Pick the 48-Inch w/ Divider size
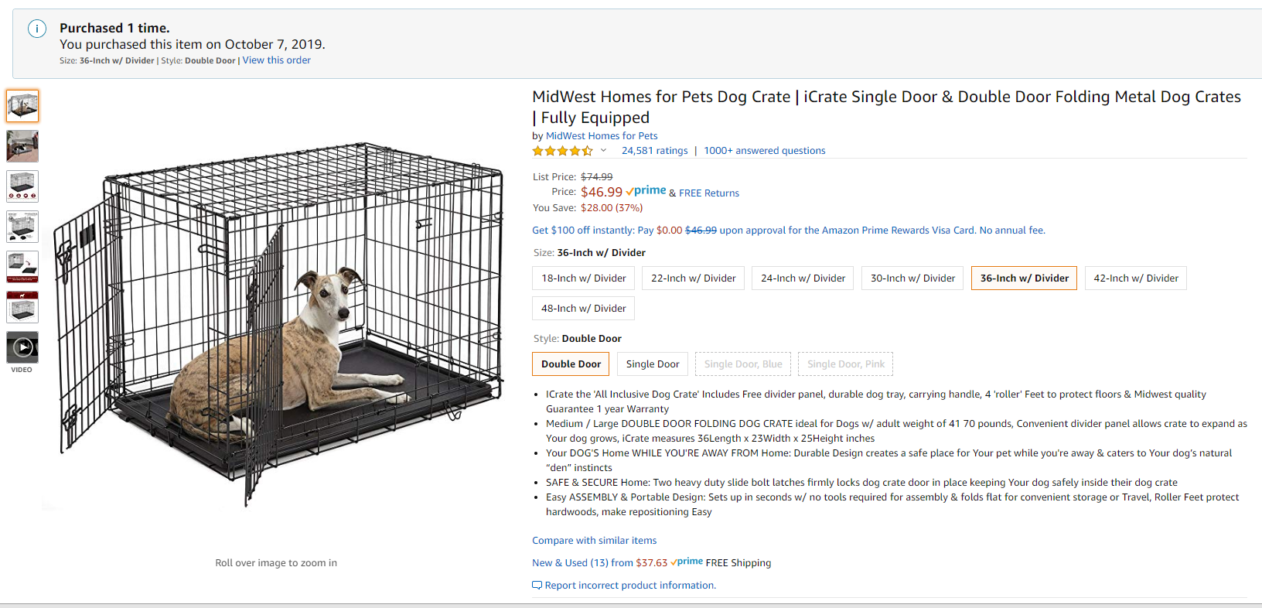Image resolution: width=1262 pixels, height=608 pixels. (x=583, y=309)
